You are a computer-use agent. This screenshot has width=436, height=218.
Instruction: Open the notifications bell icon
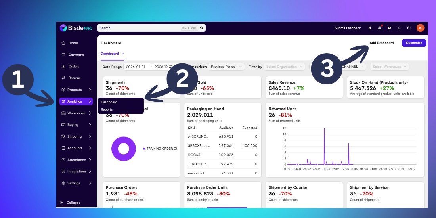[399, 28]
